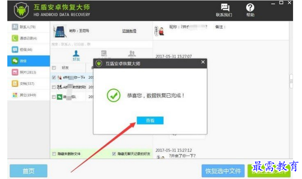This screenshot has height=179, width=302.
Task: Switch to the 好友 tab
Action: [x=76, y=56]
